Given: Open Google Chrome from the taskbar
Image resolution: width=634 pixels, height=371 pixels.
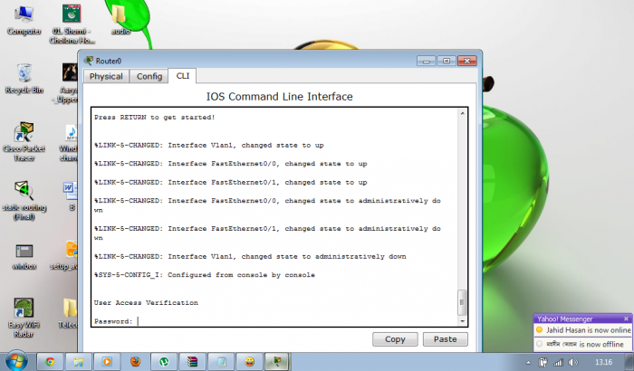Looking at the screenshot, I should pos(50,361).
